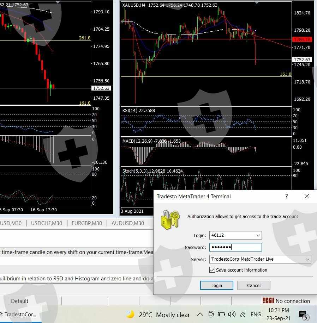Click row mentioning RSD and Histogram

tap(77, 278)
